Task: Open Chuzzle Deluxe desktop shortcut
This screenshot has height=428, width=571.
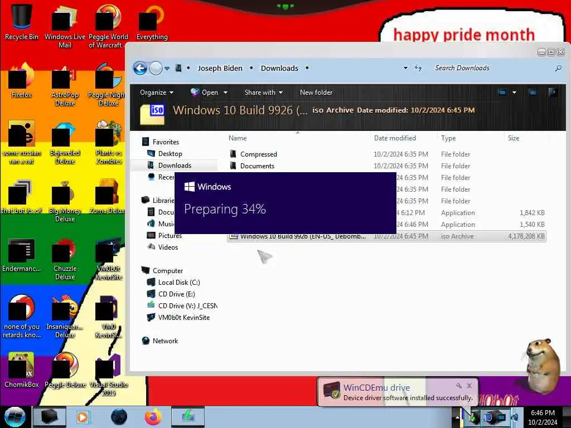Action: (x=65, y=259)
